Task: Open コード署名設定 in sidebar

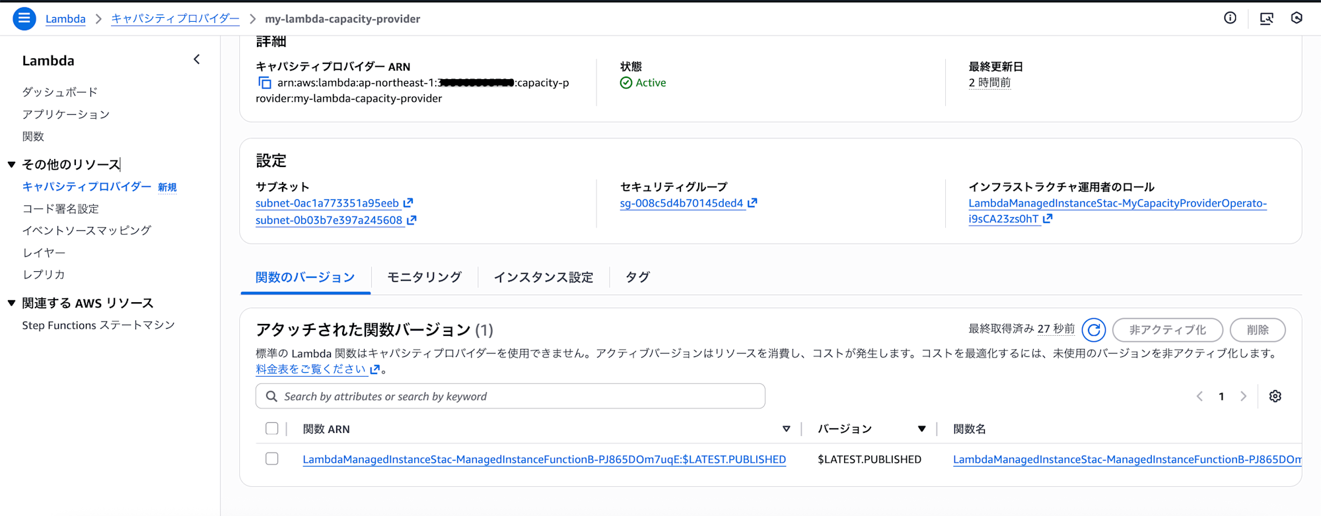Action: pyautogui.click(x=60, y=209)
